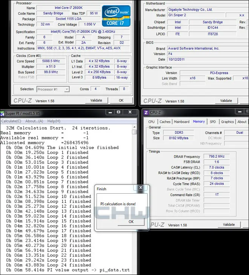Click the motherboard Model field 'G1.Sniper 2'

click(196, 15)
